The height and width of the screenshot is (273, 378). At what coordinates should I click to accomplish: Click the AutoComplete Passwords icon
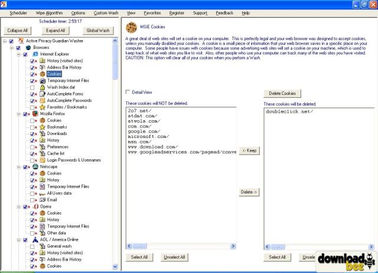tap(43, 100)
